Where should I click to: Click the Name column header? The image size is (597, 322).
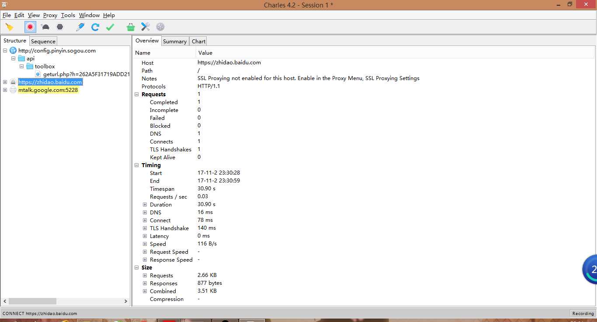click(164, 52)
